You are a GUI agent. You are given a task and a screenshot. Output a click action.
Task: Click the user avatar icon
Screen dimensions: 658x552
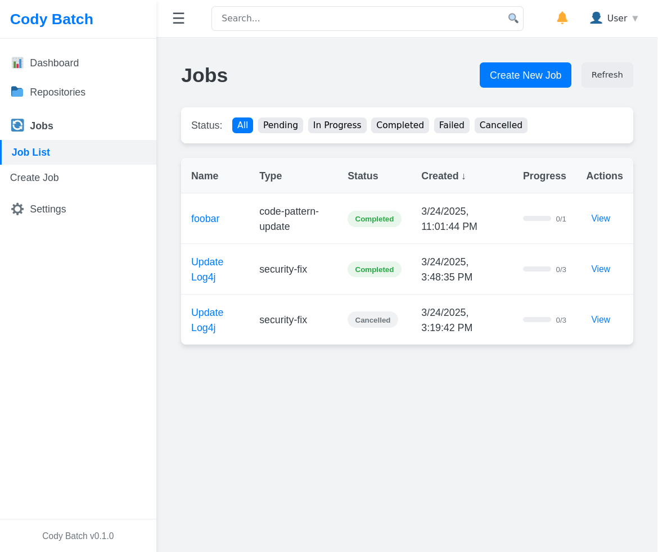tap(596, 18)
